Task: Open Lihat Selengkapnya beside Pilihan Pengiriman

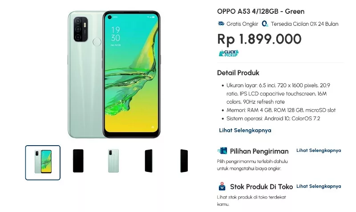Action: point(319,151)
